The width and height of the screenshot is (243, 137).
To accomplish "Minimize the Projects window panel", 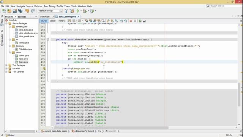I will (36, 17).
